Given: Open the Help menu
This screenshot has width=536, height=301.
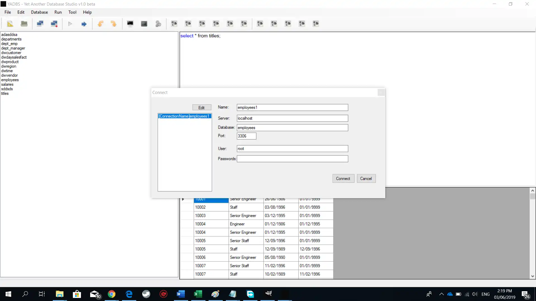Looking at the screenshot, I should pyautogui.click(x=87, y=12).
